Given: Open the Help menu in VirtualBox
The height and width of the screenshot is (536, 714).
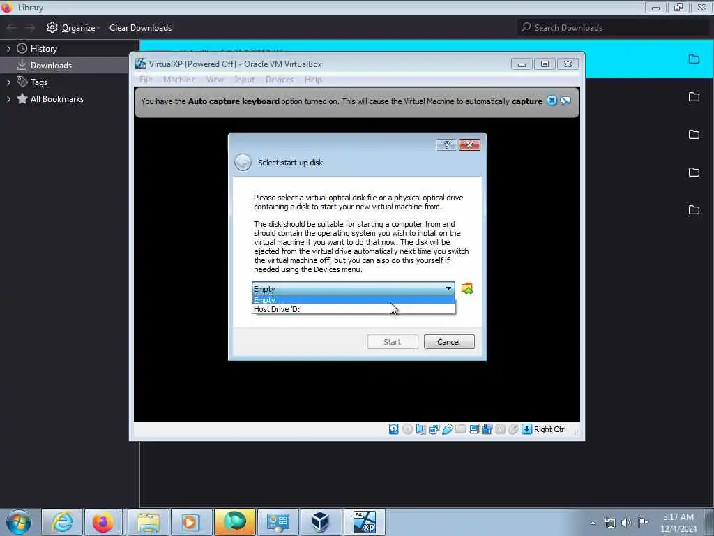Looking at the screenshot, I should coord(313,80).
